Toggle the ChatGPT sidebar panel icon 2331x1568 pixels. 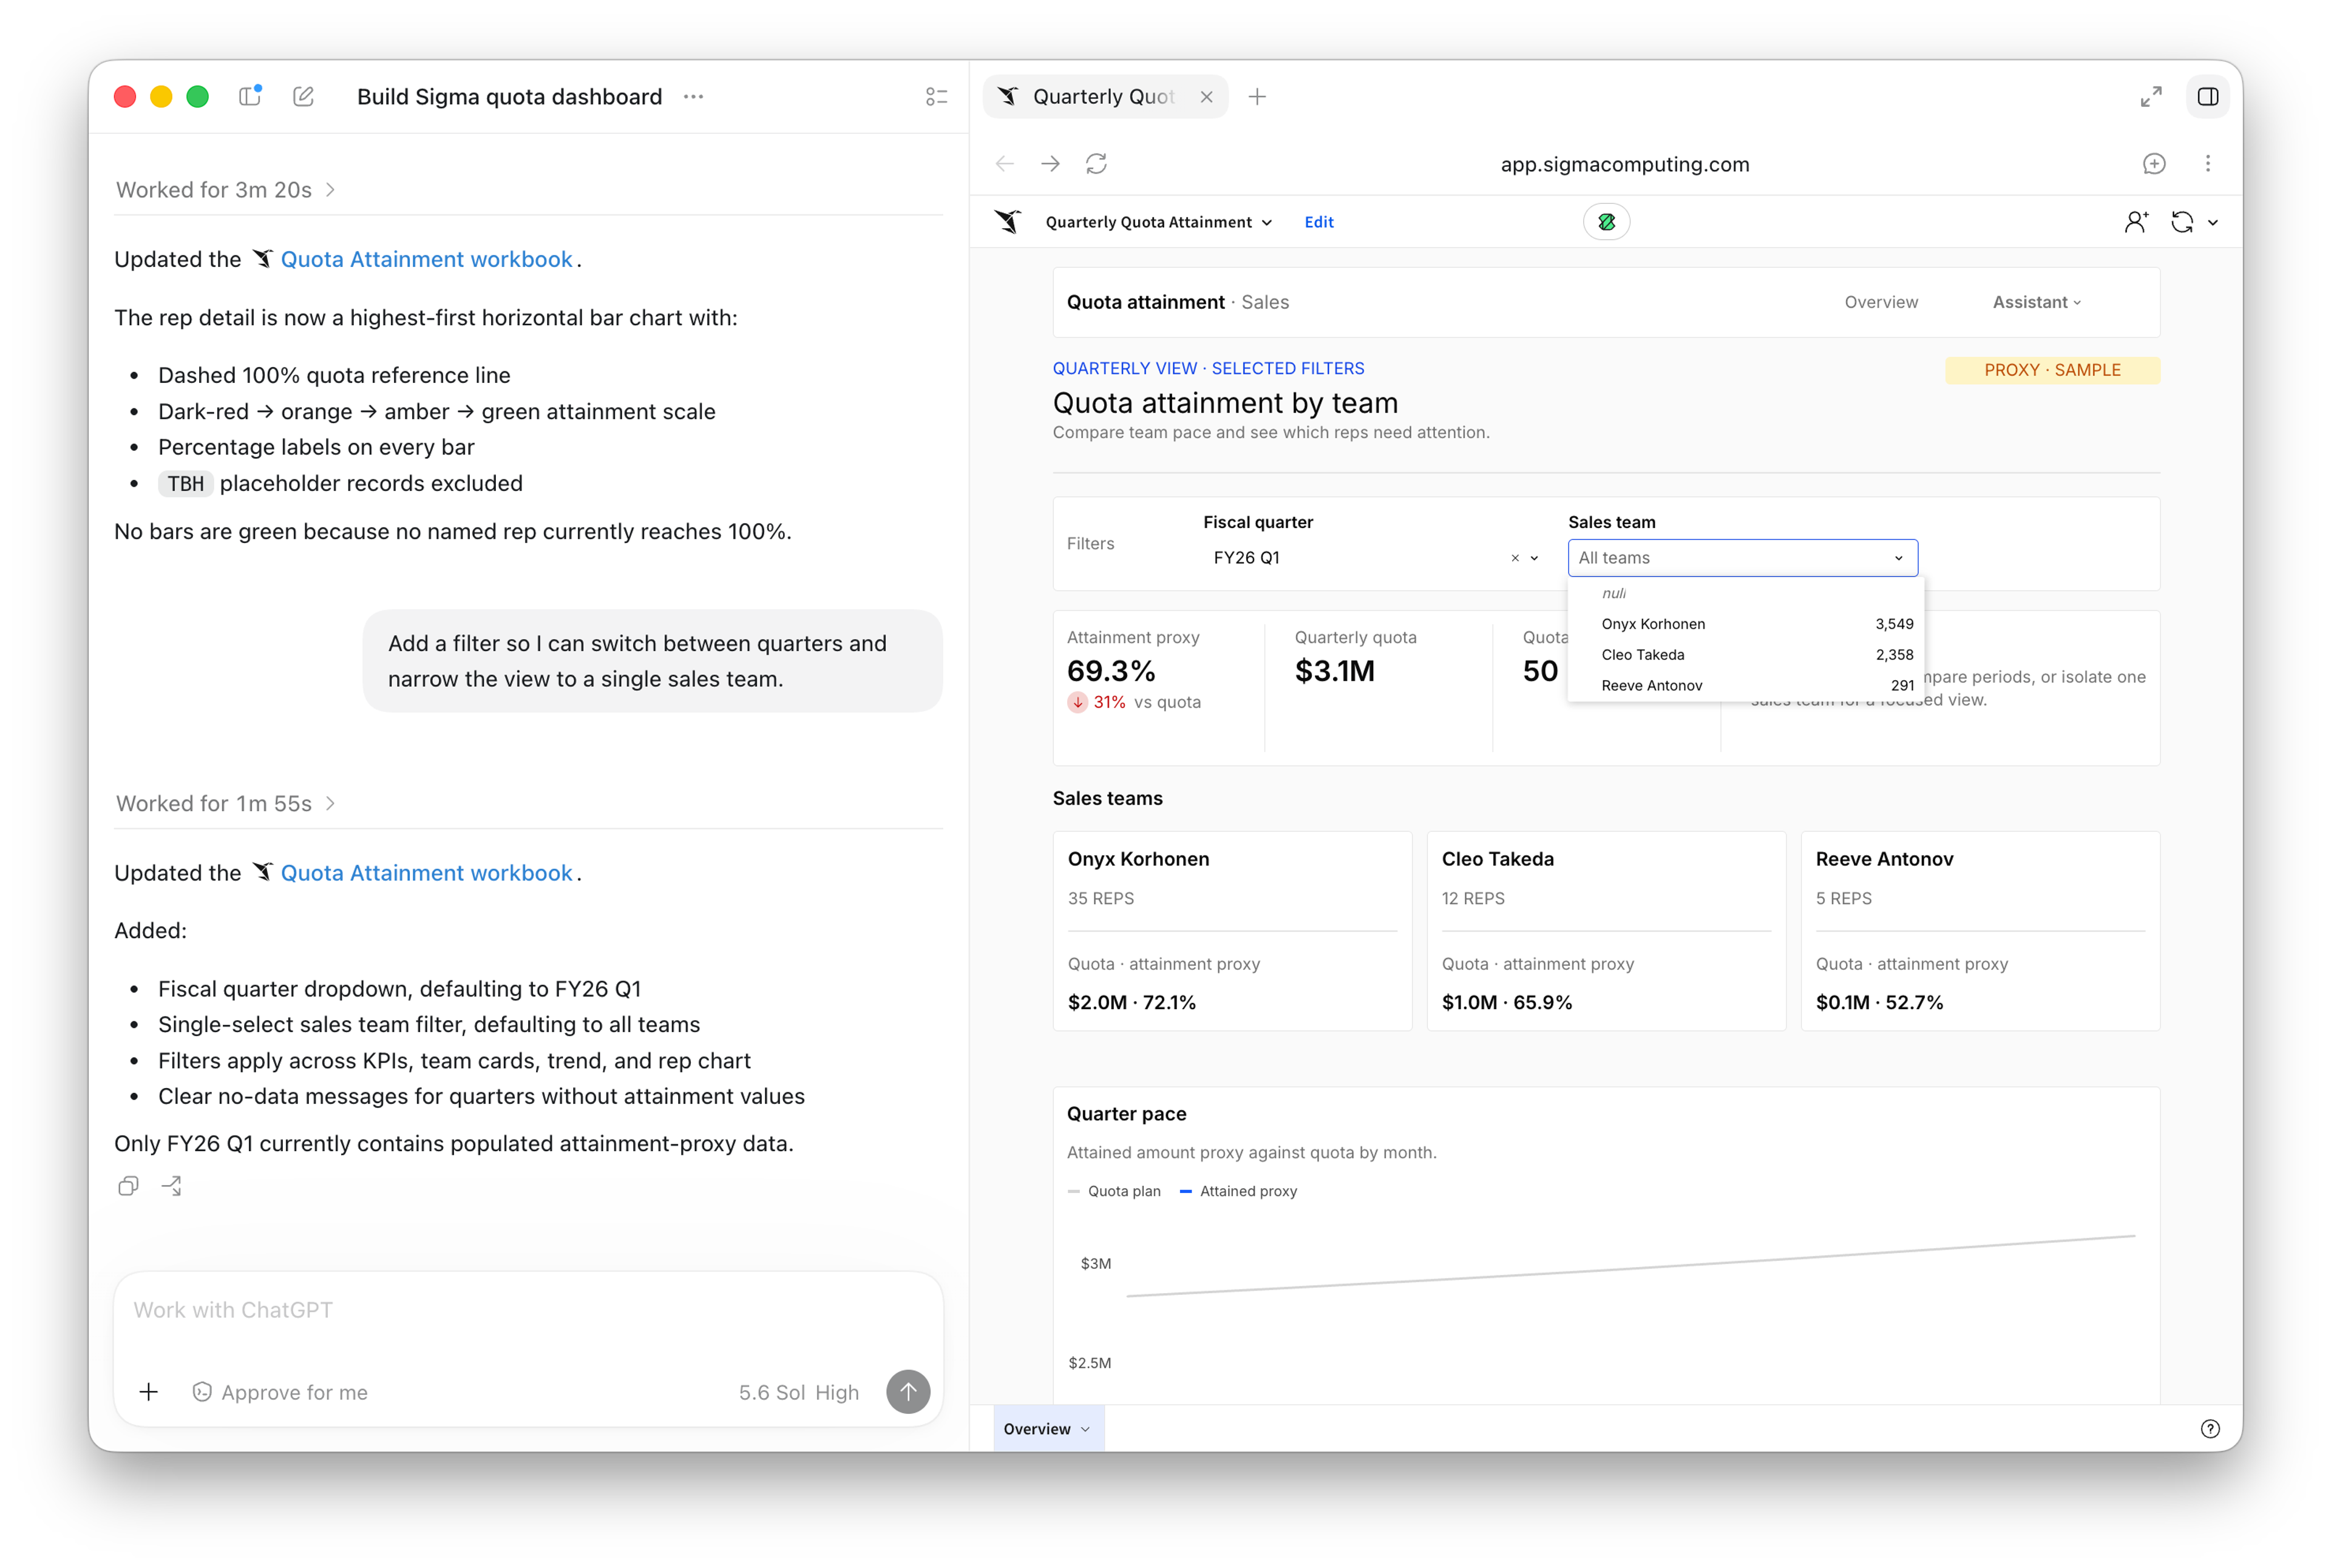point(250,96)
